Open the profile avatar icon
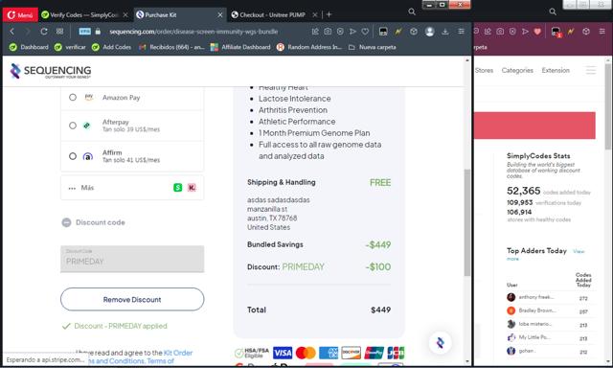The width and height of the screenshot is (613, 368). click(x=430, y=32)
